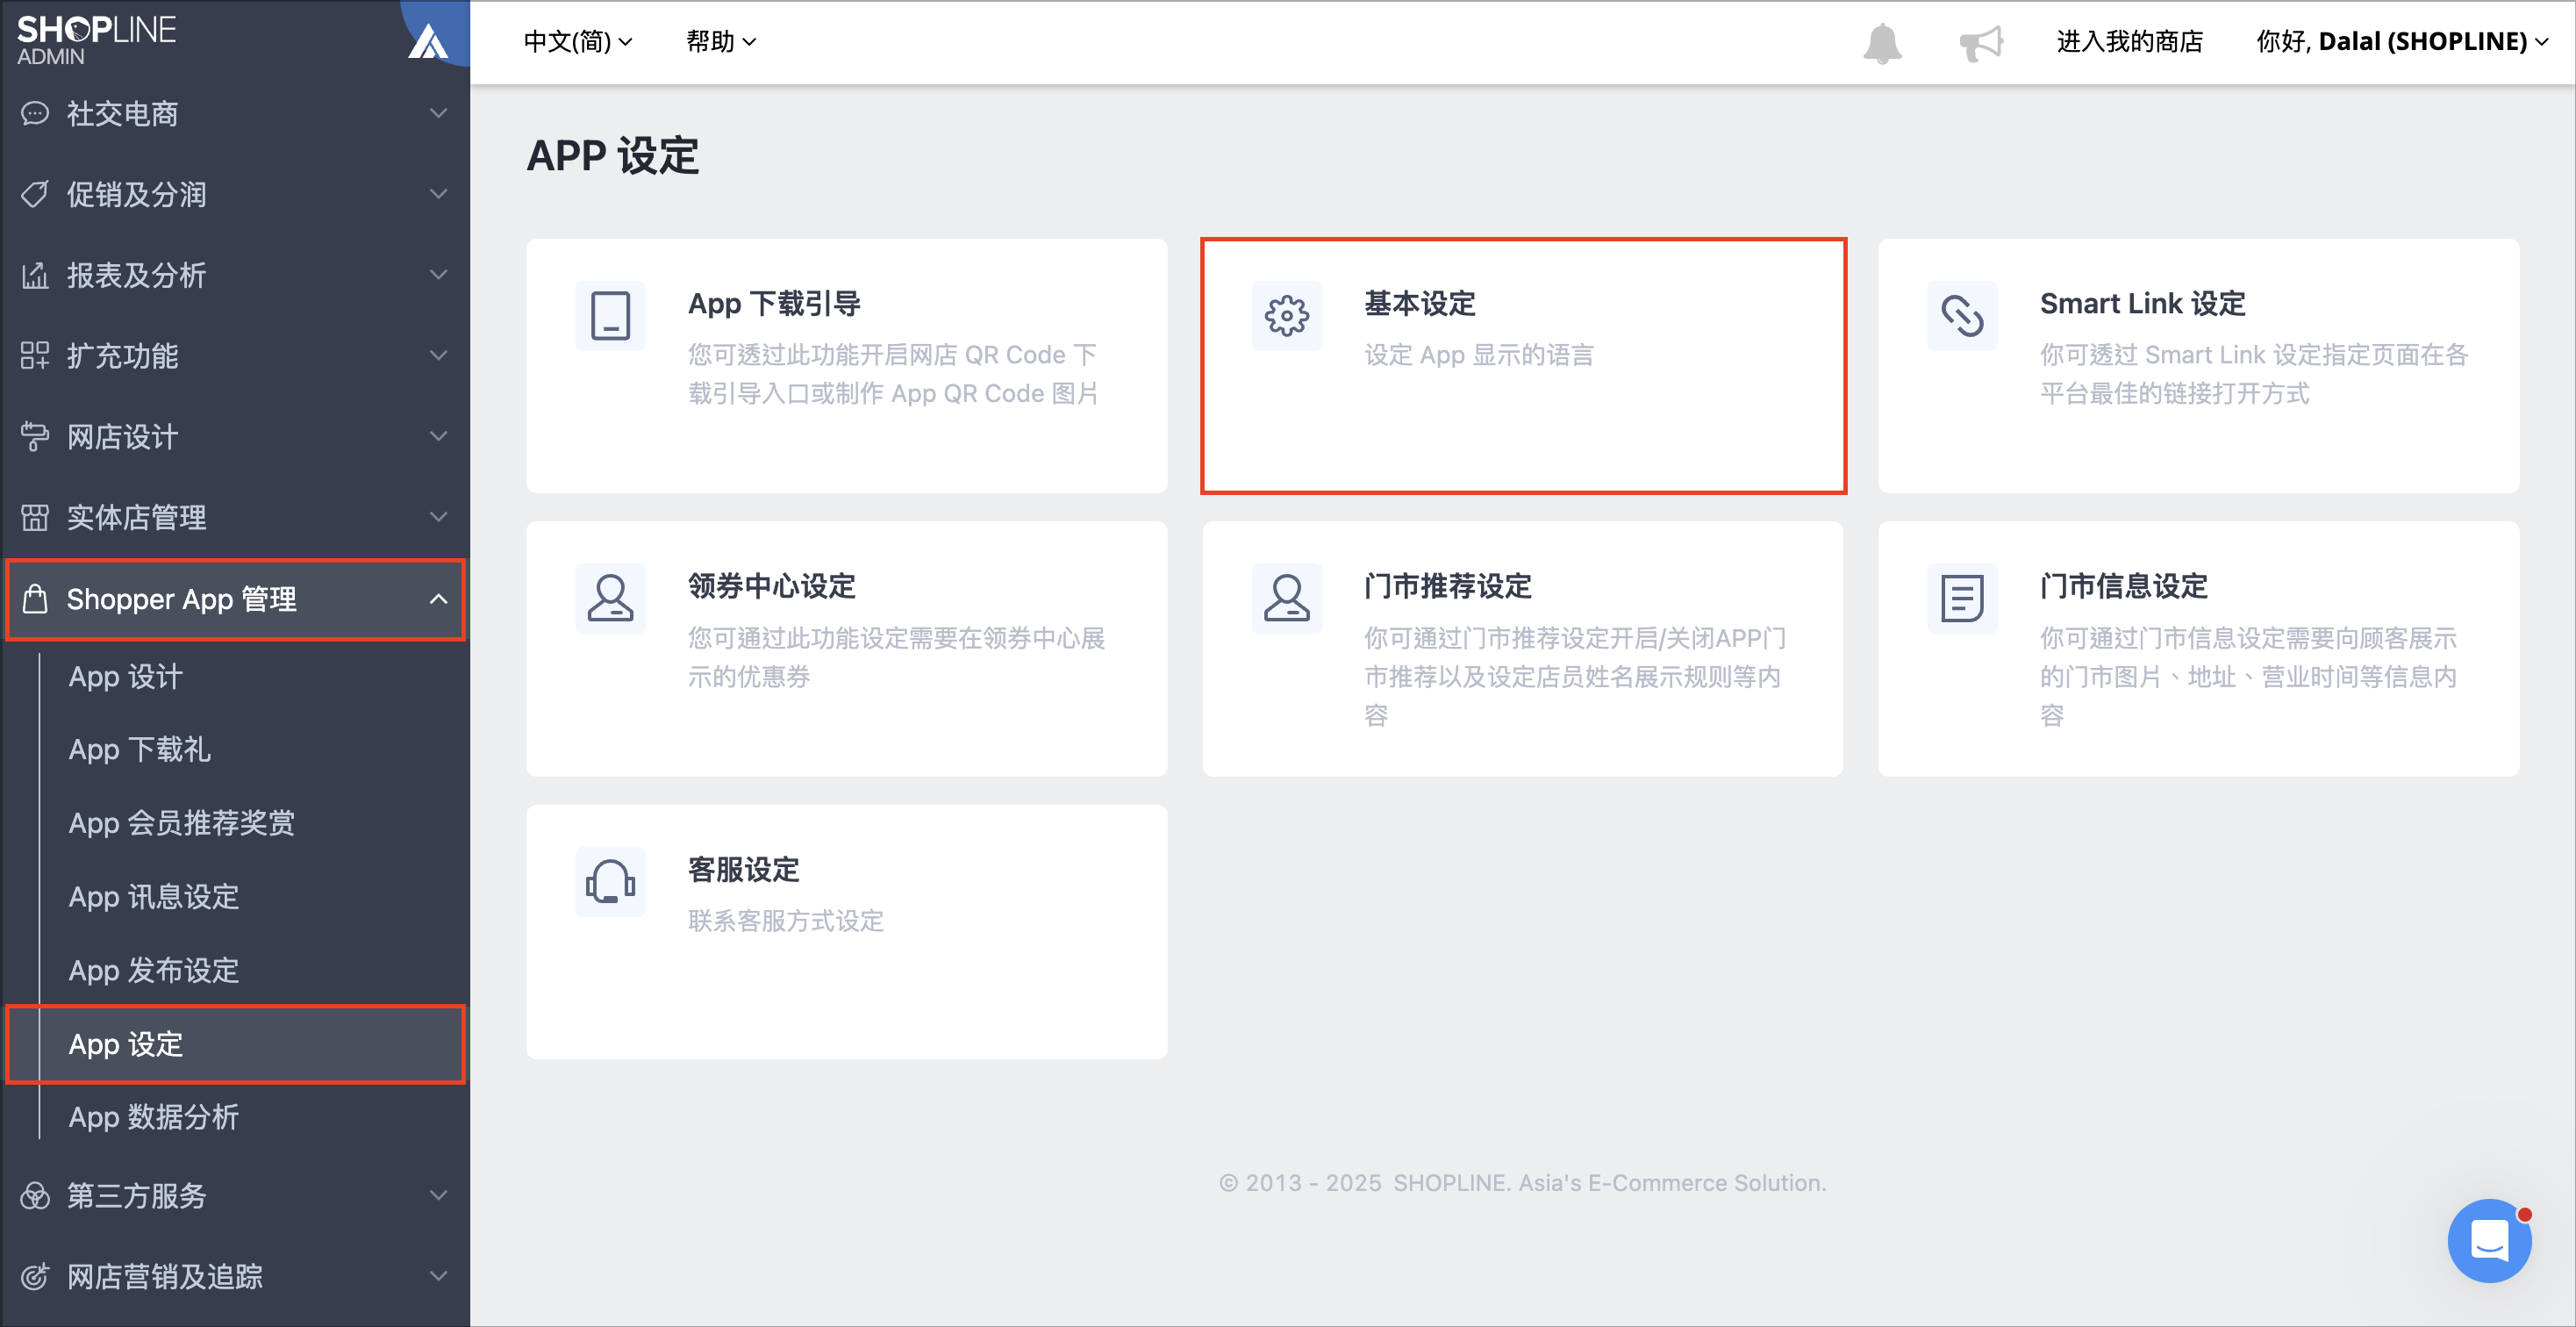The image size is (2576, 1327).
Task: Click the physical store management icon
Action: 35,517
